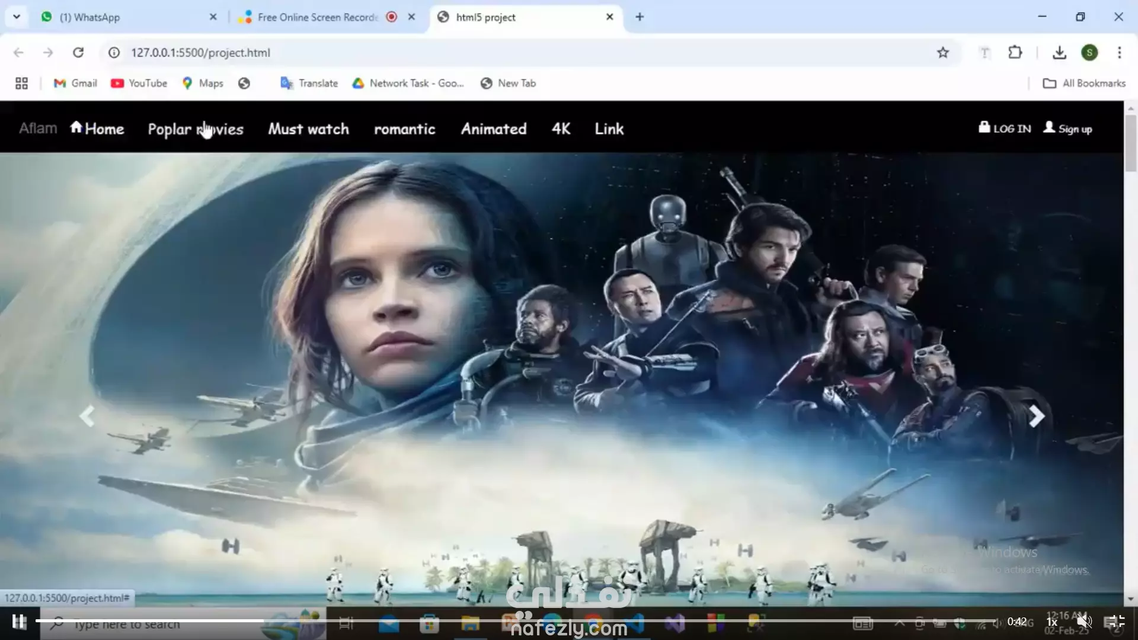Reload the current page

coord(78,53)
